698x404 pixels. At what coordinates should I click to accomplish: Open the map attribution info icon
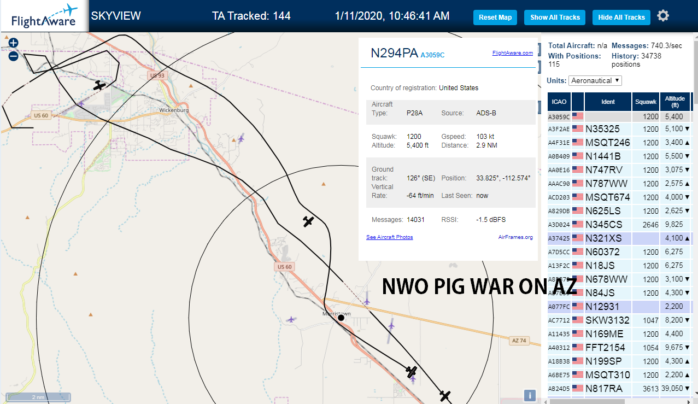pos(529,396)
